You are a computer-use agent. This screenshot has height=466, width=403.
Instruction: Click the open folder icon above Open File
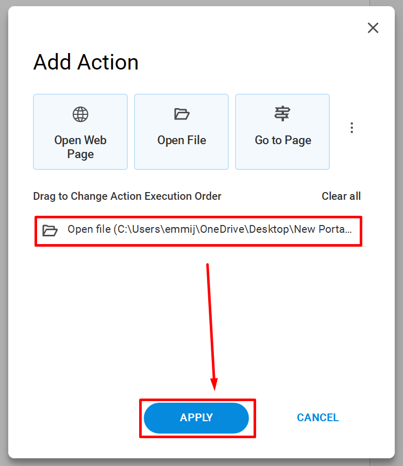pyautogui.click(x=181, y=114)
